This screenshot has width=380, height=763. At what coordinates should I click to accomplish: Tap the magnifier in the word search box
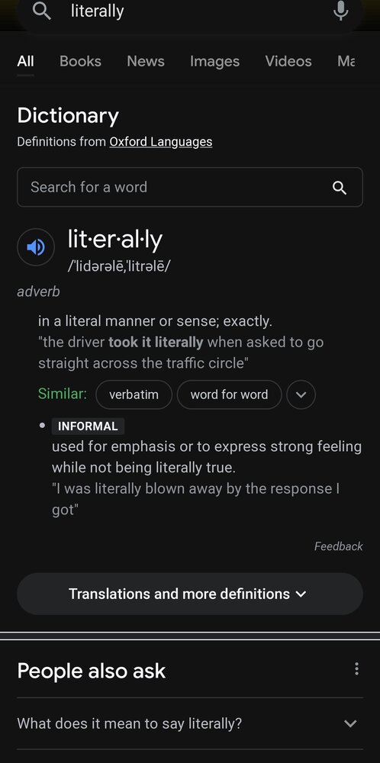pyautogui.click(x=339, y=188)
